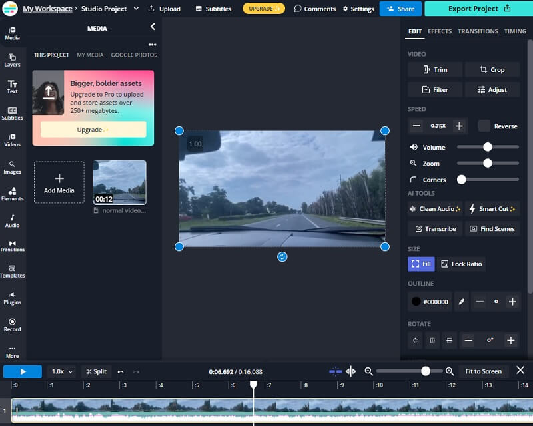Open the 1.0x playback speed dropdown
The image size is (533, 426).
click(x=62, y=371)
